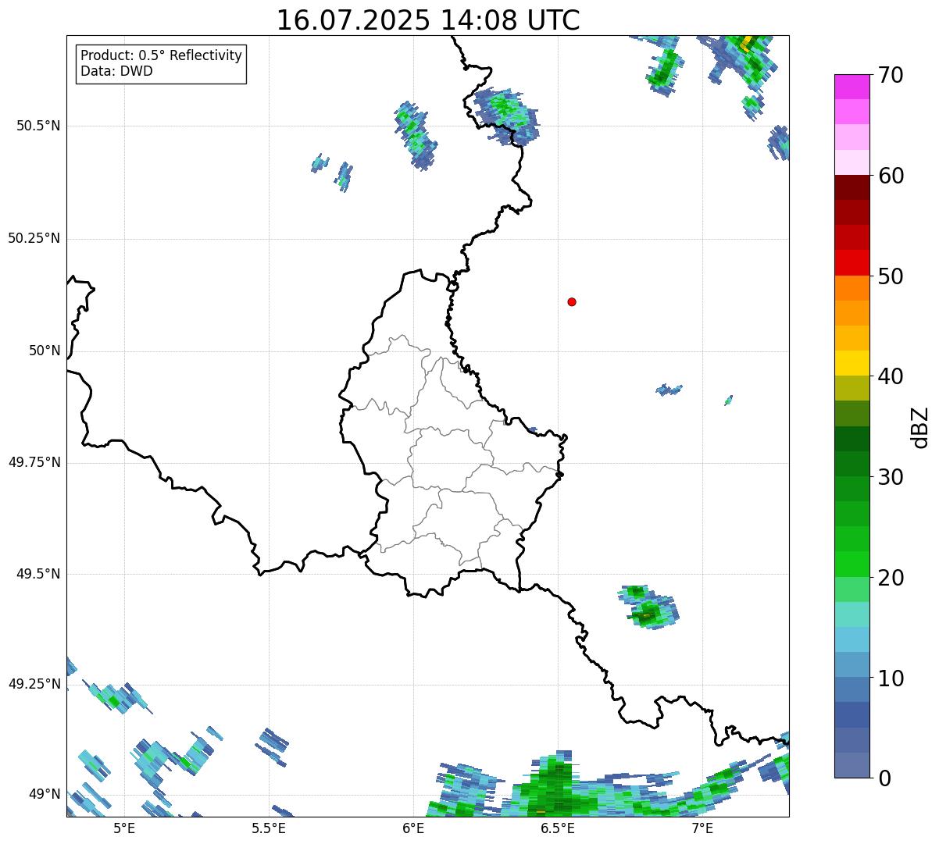
Task: Click the title "16.07.2025 14:08 UTC"
Action: [x=428, y=20]
